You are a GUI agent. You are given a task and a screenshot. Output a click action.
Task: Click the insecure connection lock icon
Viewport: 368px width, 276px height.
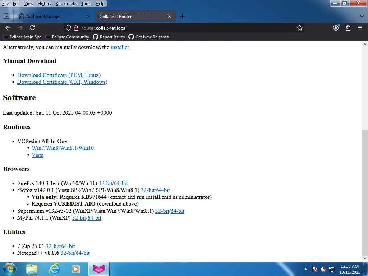(x=76, y=28)
